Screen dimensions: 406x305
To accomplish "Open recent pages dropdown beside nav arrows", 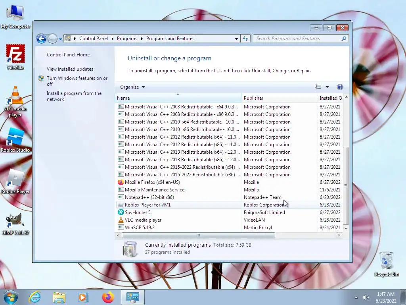I will tap(60, 39).
